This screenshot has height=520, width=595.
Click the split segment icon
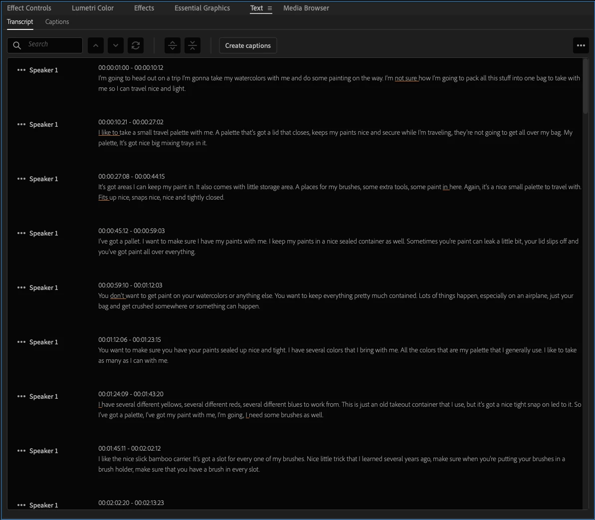(172, 45)
